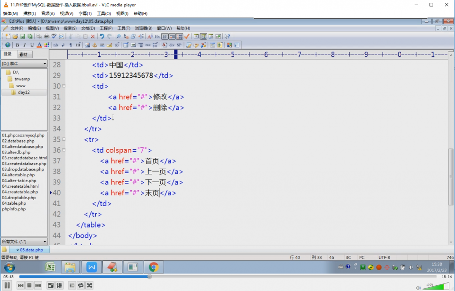Collapse the fold marker at line 35
This screenshot has width=455, height=291.
(x=64, y=139)
